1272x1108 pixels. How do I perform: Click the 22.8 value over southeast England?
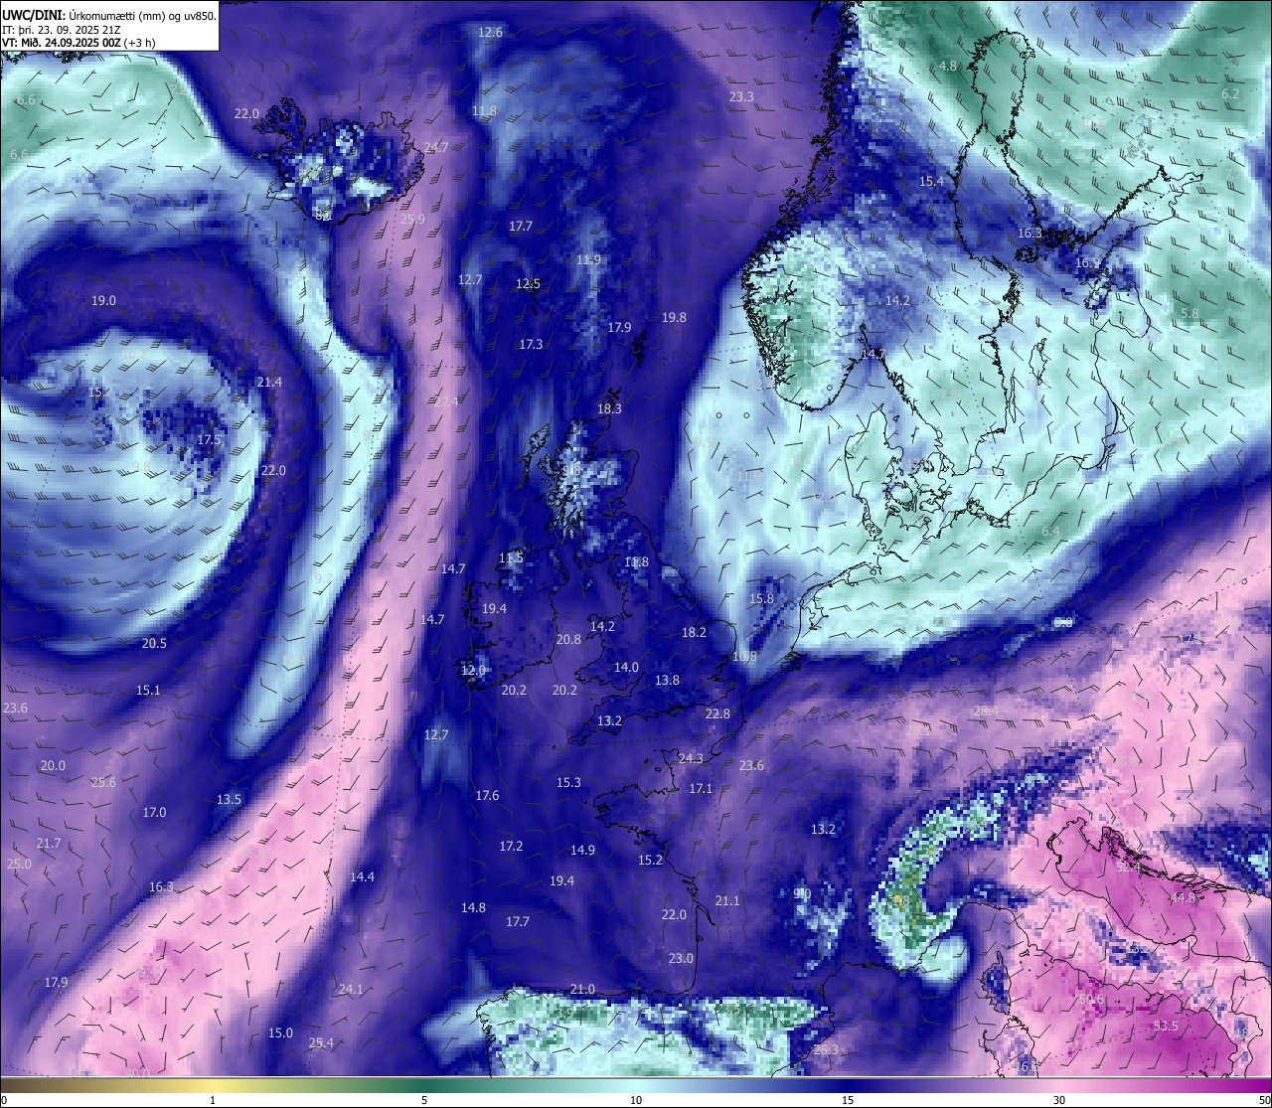tap(717, 714)
